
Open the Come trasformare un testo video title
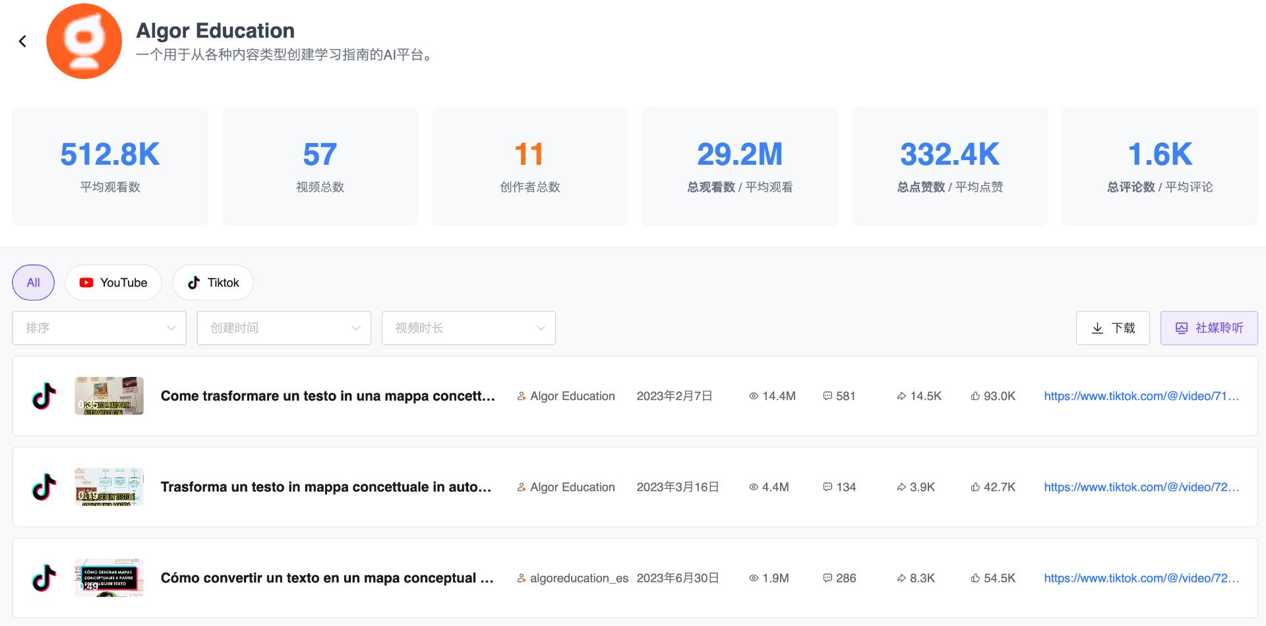click(328, 396)
